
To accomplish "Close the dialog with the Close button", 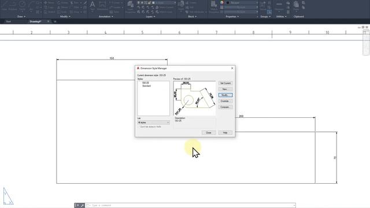I will pos(209,133).
